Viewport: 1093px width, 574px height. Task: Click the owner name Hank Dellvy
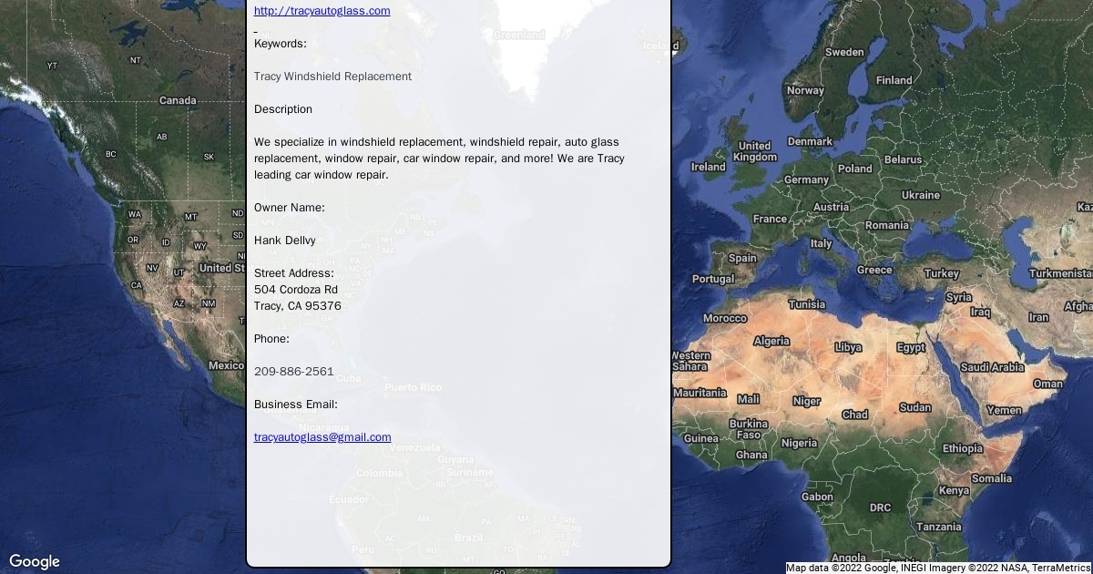[284, 241]
